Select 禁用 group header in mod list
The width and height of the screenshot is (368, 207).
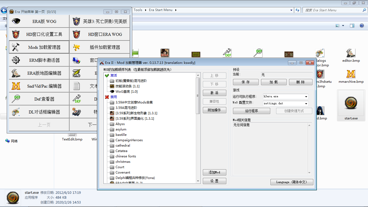[x=114, y=97]
